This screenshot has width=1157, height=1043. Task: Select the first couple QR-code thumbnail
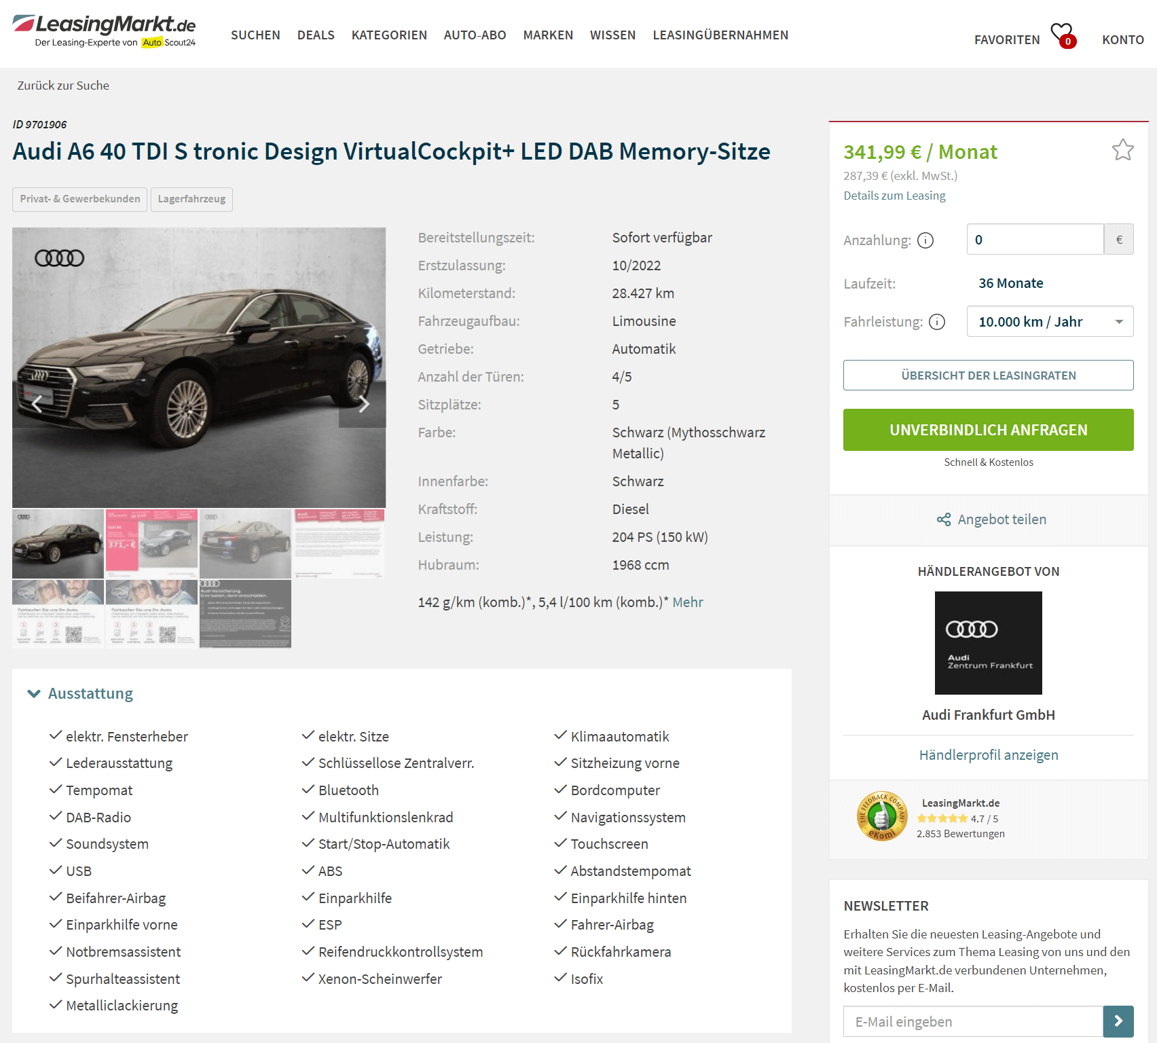[58, 614]
